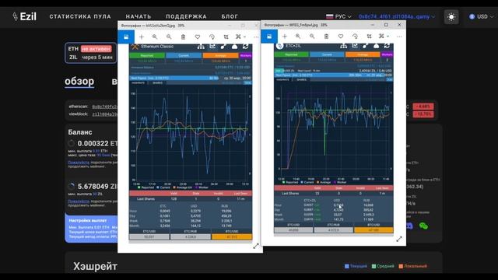498x280 pixels.
Task: Open the viewblock address link
Action: pyautogui.click(x=104, y=114)
